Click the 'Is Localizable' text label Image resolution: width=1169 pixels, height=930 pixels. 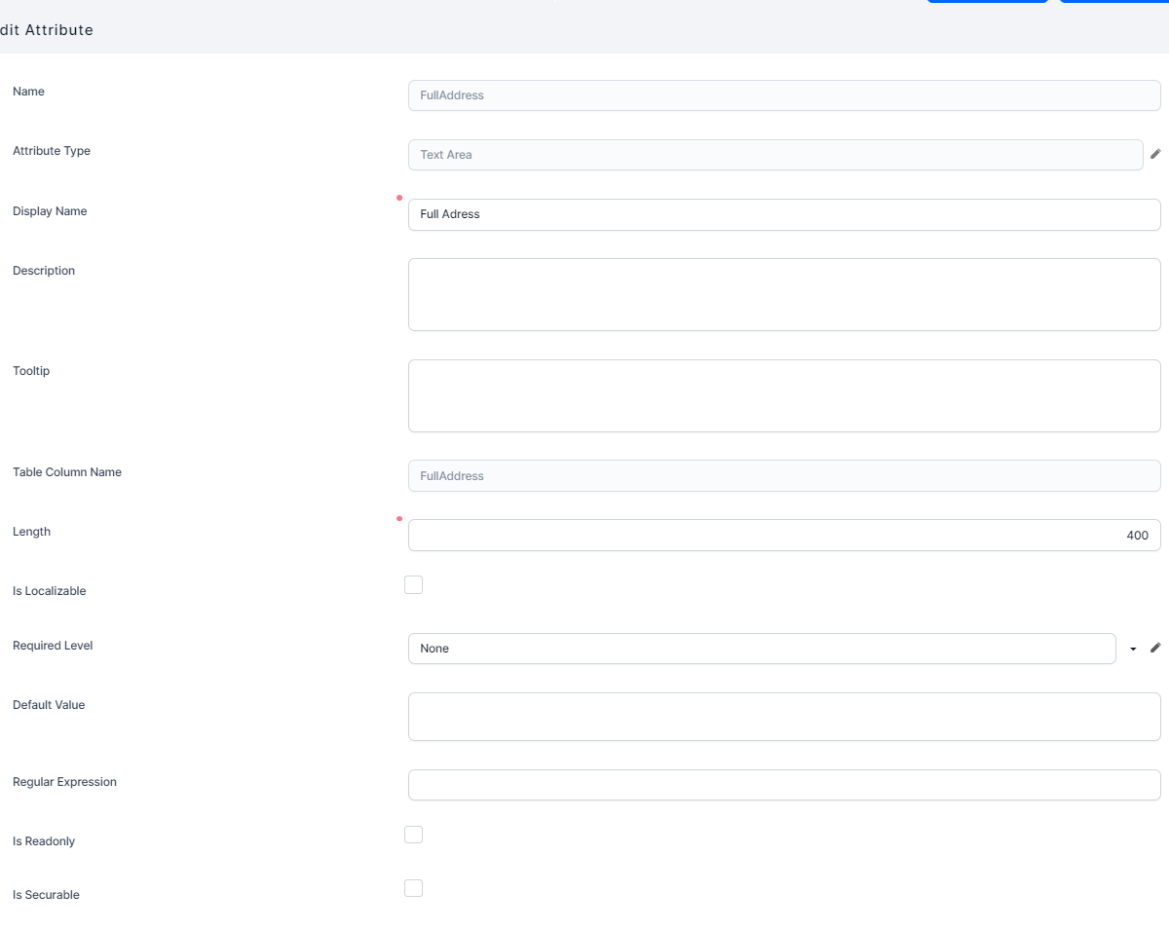(x=50, y=591)
